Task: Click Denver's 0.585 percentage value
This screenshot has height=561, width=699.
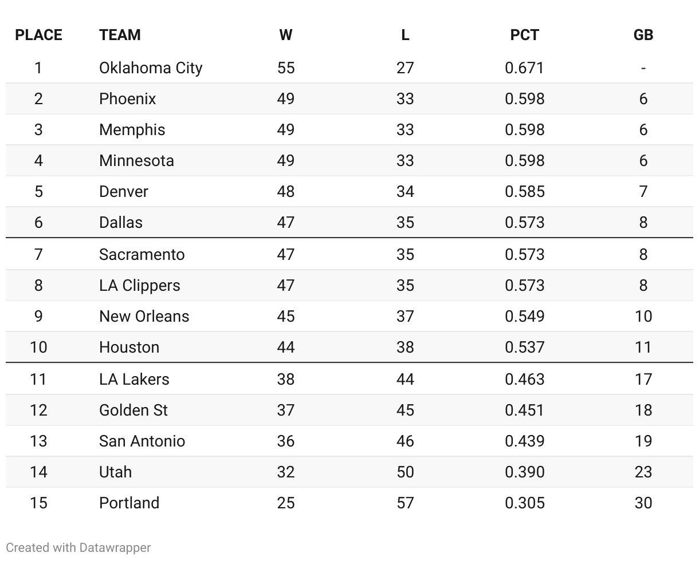Action: 524,191
